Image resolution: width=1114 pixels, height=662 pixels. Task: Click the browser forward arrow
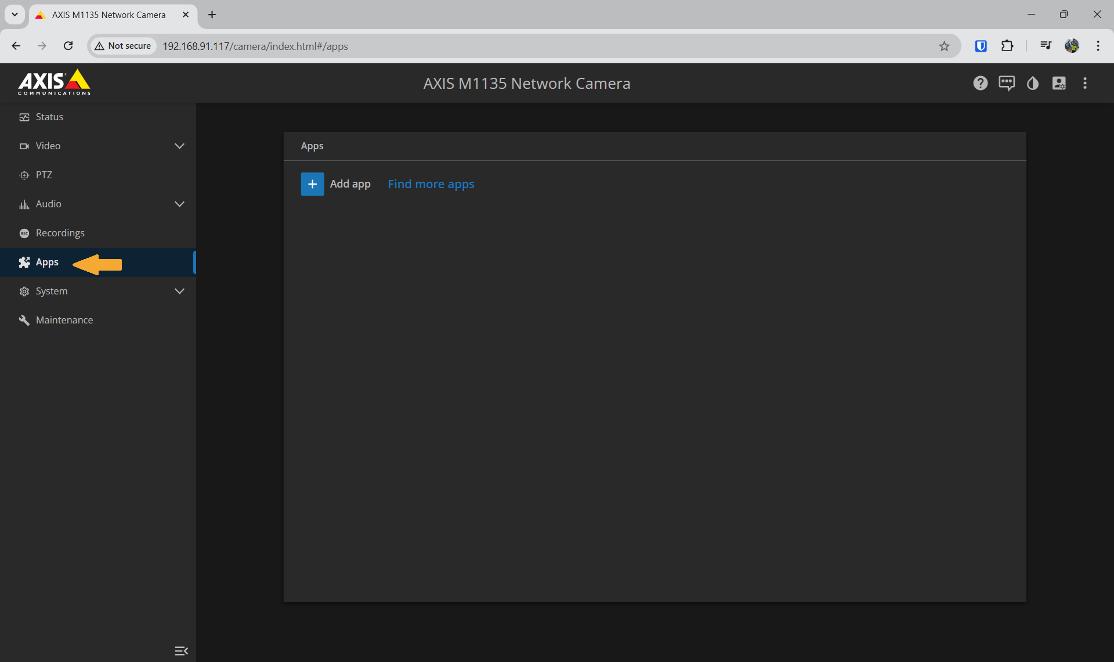pyautogui.click(x=42, y=46)
